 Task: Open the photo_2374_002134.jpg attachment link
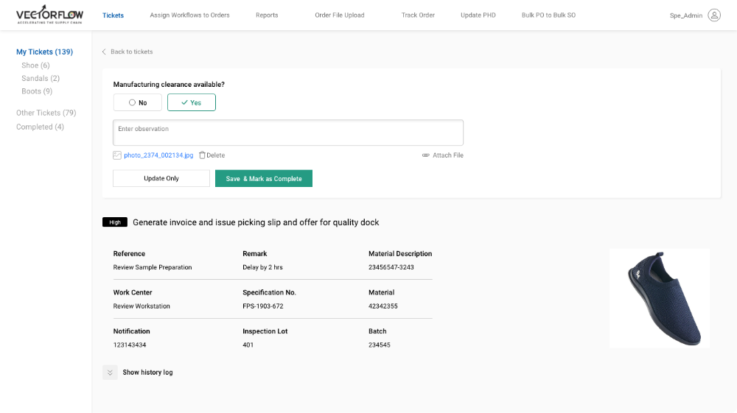pyautogui.click(x=158, y=155)
